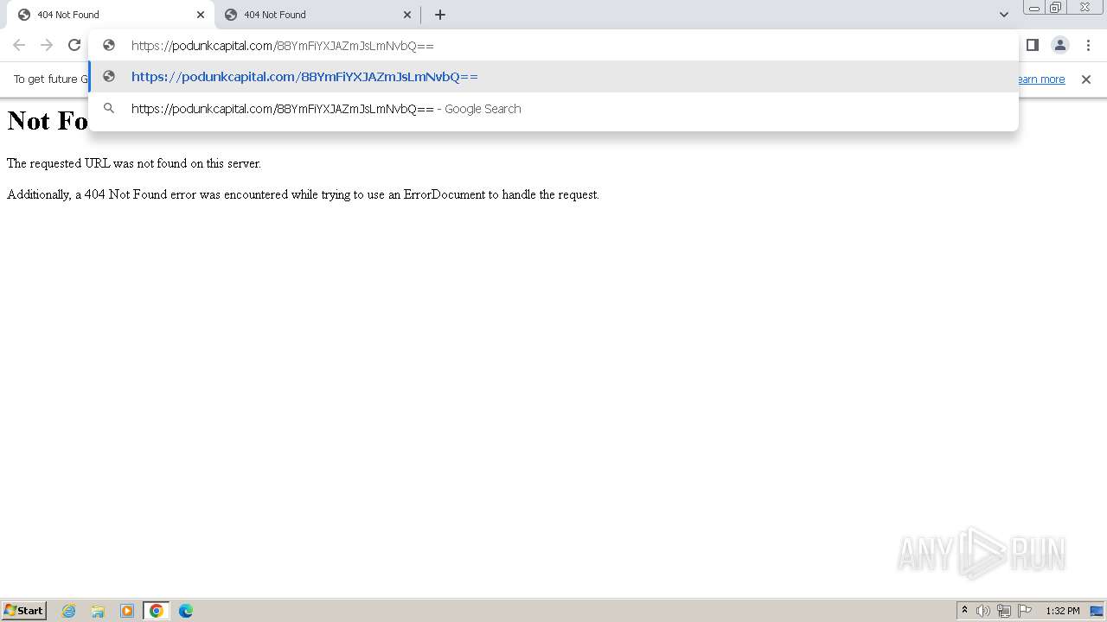1107x622 pixels.
Task: Close the first 404 Not Found tab
Action: (x=201, y=15)
